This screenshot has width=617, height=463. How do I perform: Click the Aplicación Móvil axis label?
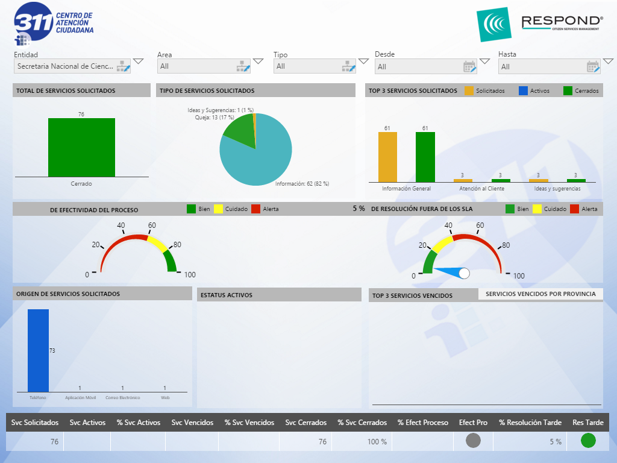[x=80, y=398]
